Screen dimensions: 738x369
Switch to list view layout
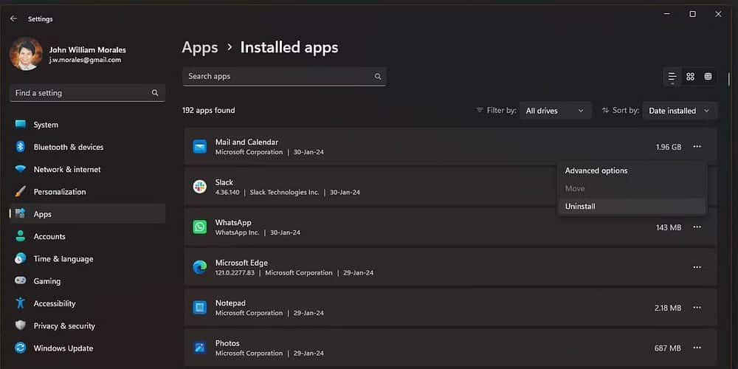pos(672,77)
